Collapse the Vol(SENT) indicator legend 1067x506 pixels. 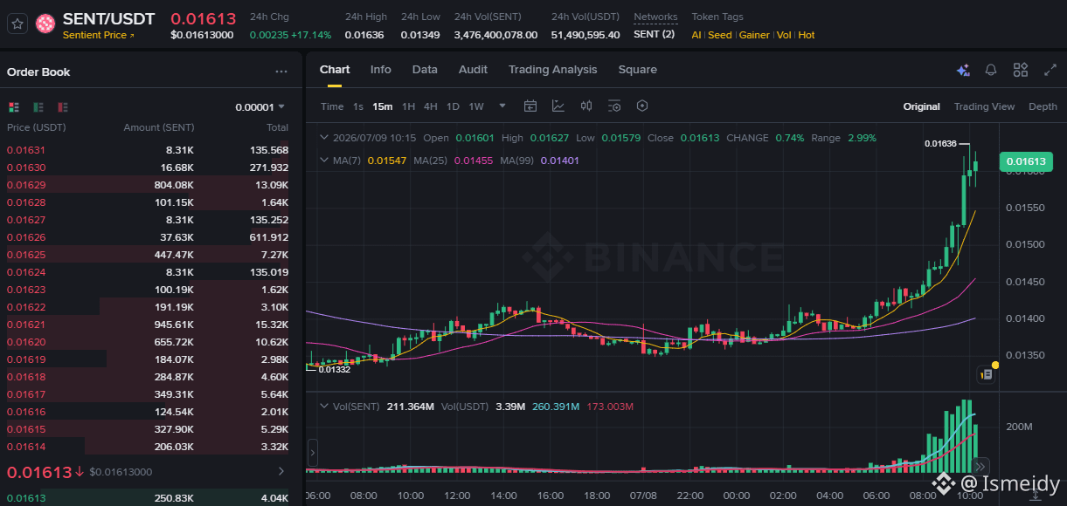(324, 407)
